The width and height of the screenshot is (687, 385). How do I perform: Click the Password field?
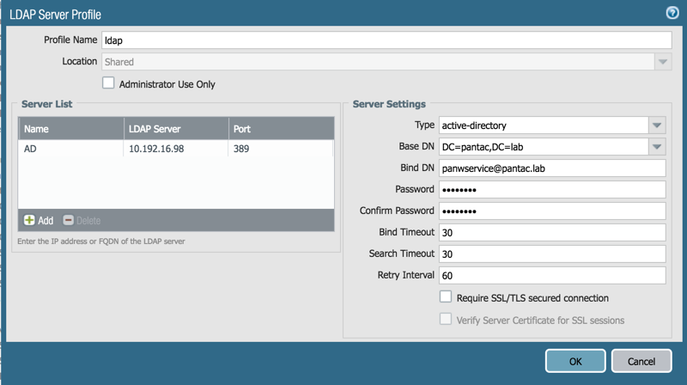click(552, 190)
